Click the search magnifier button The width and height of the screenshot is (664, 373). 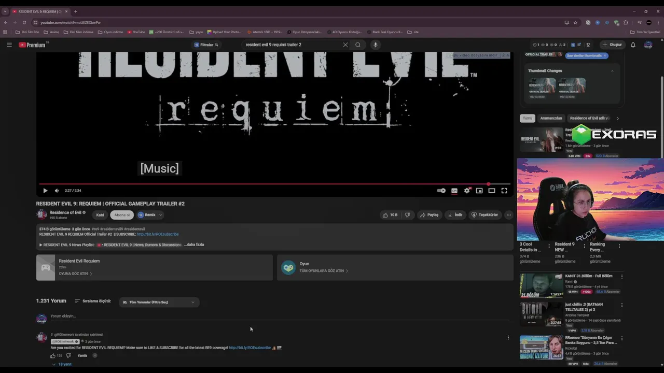(358, 45)
